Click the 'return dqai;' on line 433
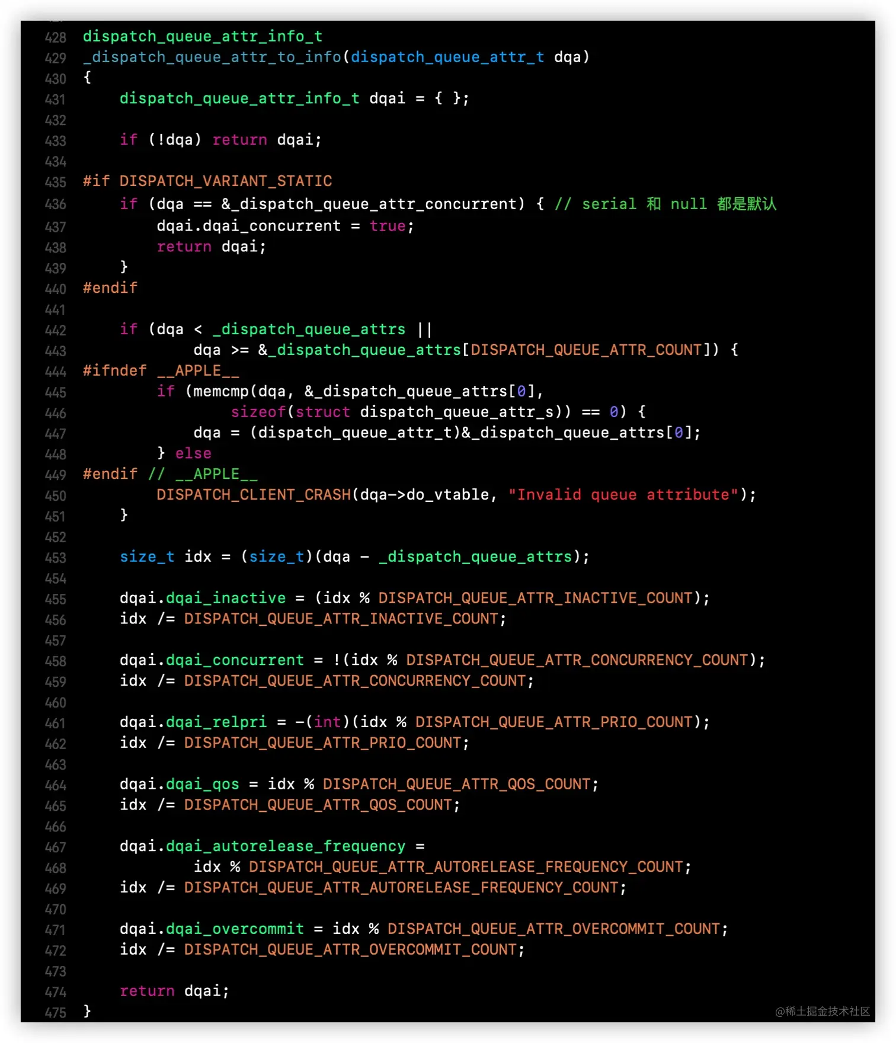Screen dimensions: 896x1043 click(x=267, y=140)
